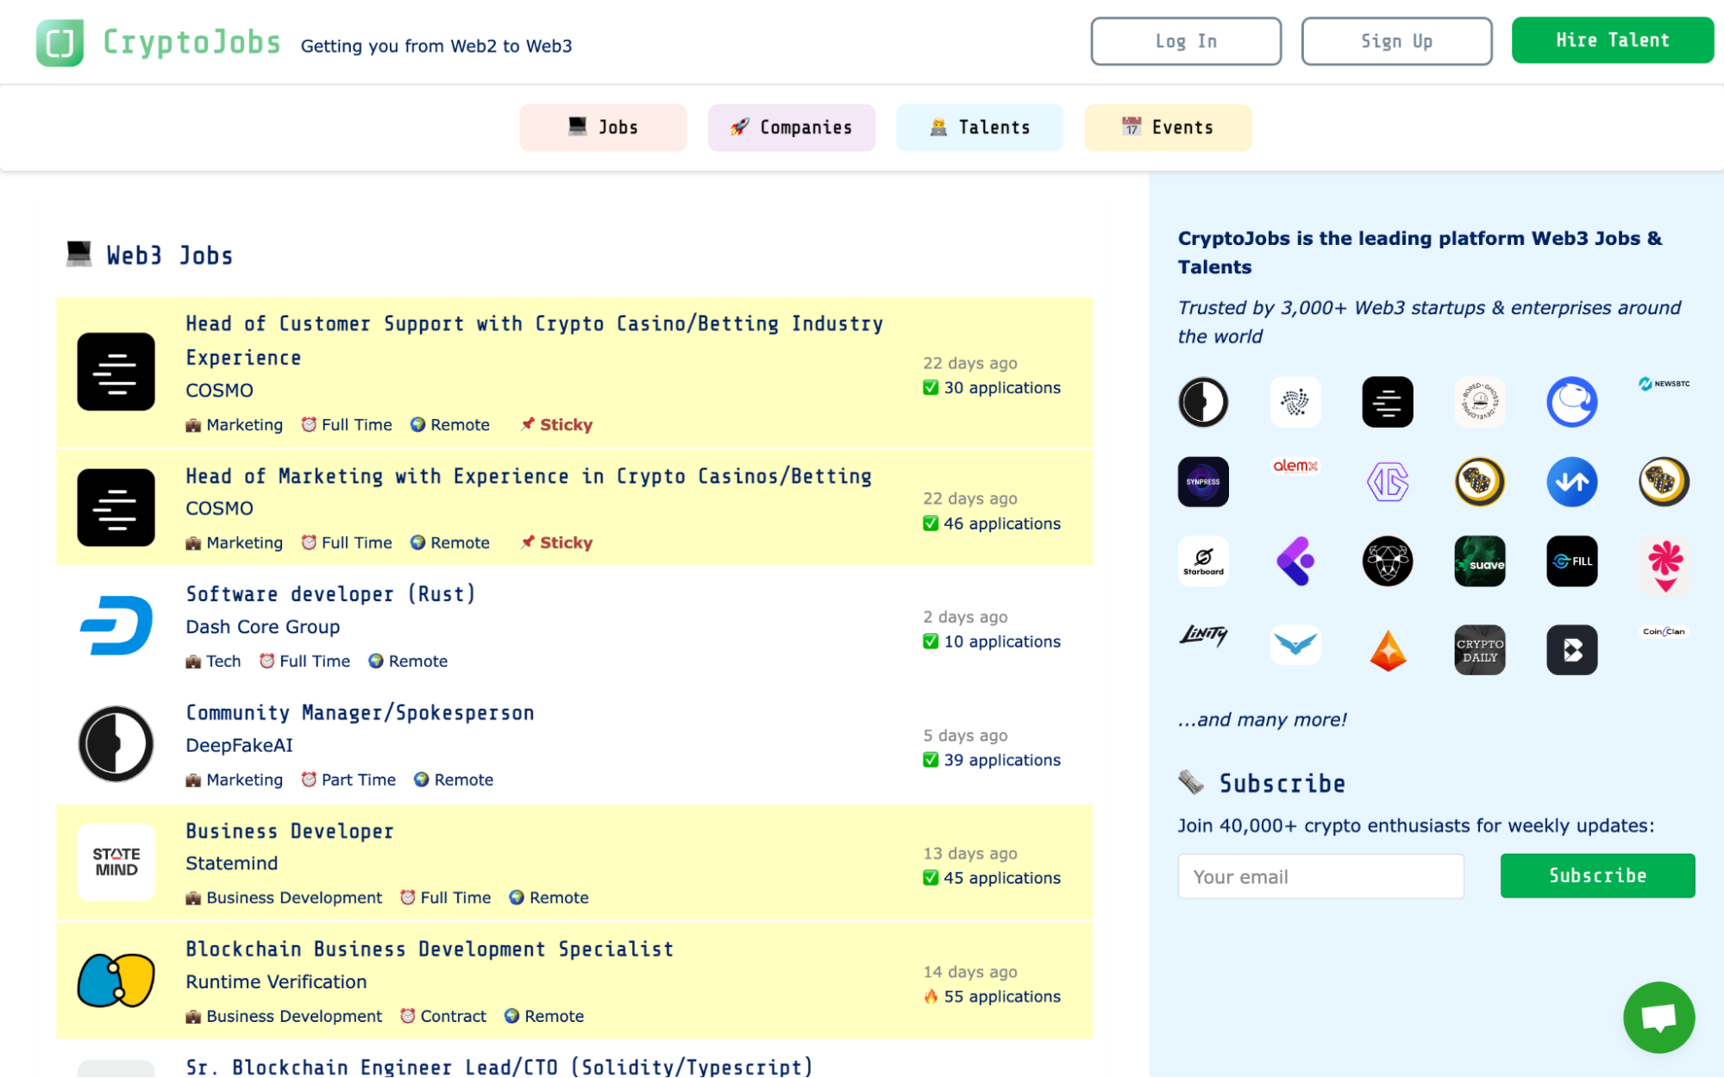
Task: Click Sticky label on Head of Marketing job
Action: click(x=556, y=542)
